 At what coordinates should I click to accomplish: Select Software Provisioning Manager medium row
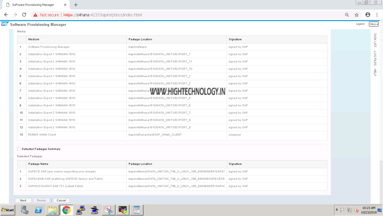click(x=172, y=47)
